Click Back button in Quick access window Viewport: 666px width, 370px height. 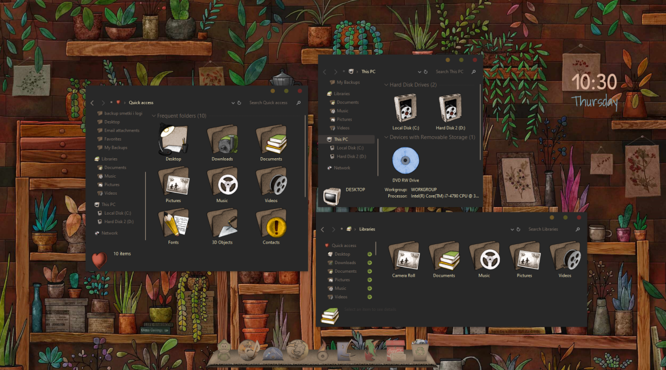[92, 103]
